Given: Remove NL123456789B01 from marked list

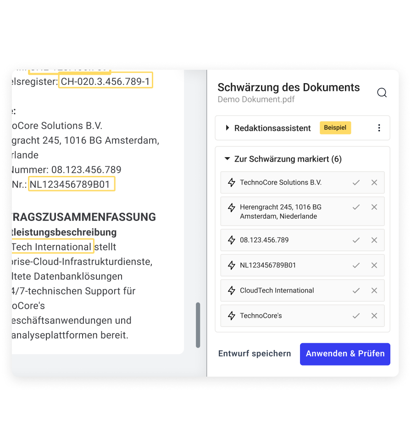Looking at the screenshot, I should pos(374,265).
